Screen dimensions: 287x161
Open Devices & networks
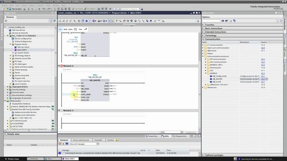(20, 33)
